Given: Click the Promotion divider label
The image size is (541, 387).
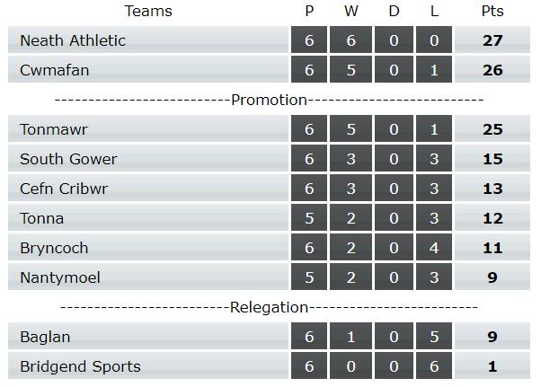Looking at the screenshot, I should [x=269, y=100].
